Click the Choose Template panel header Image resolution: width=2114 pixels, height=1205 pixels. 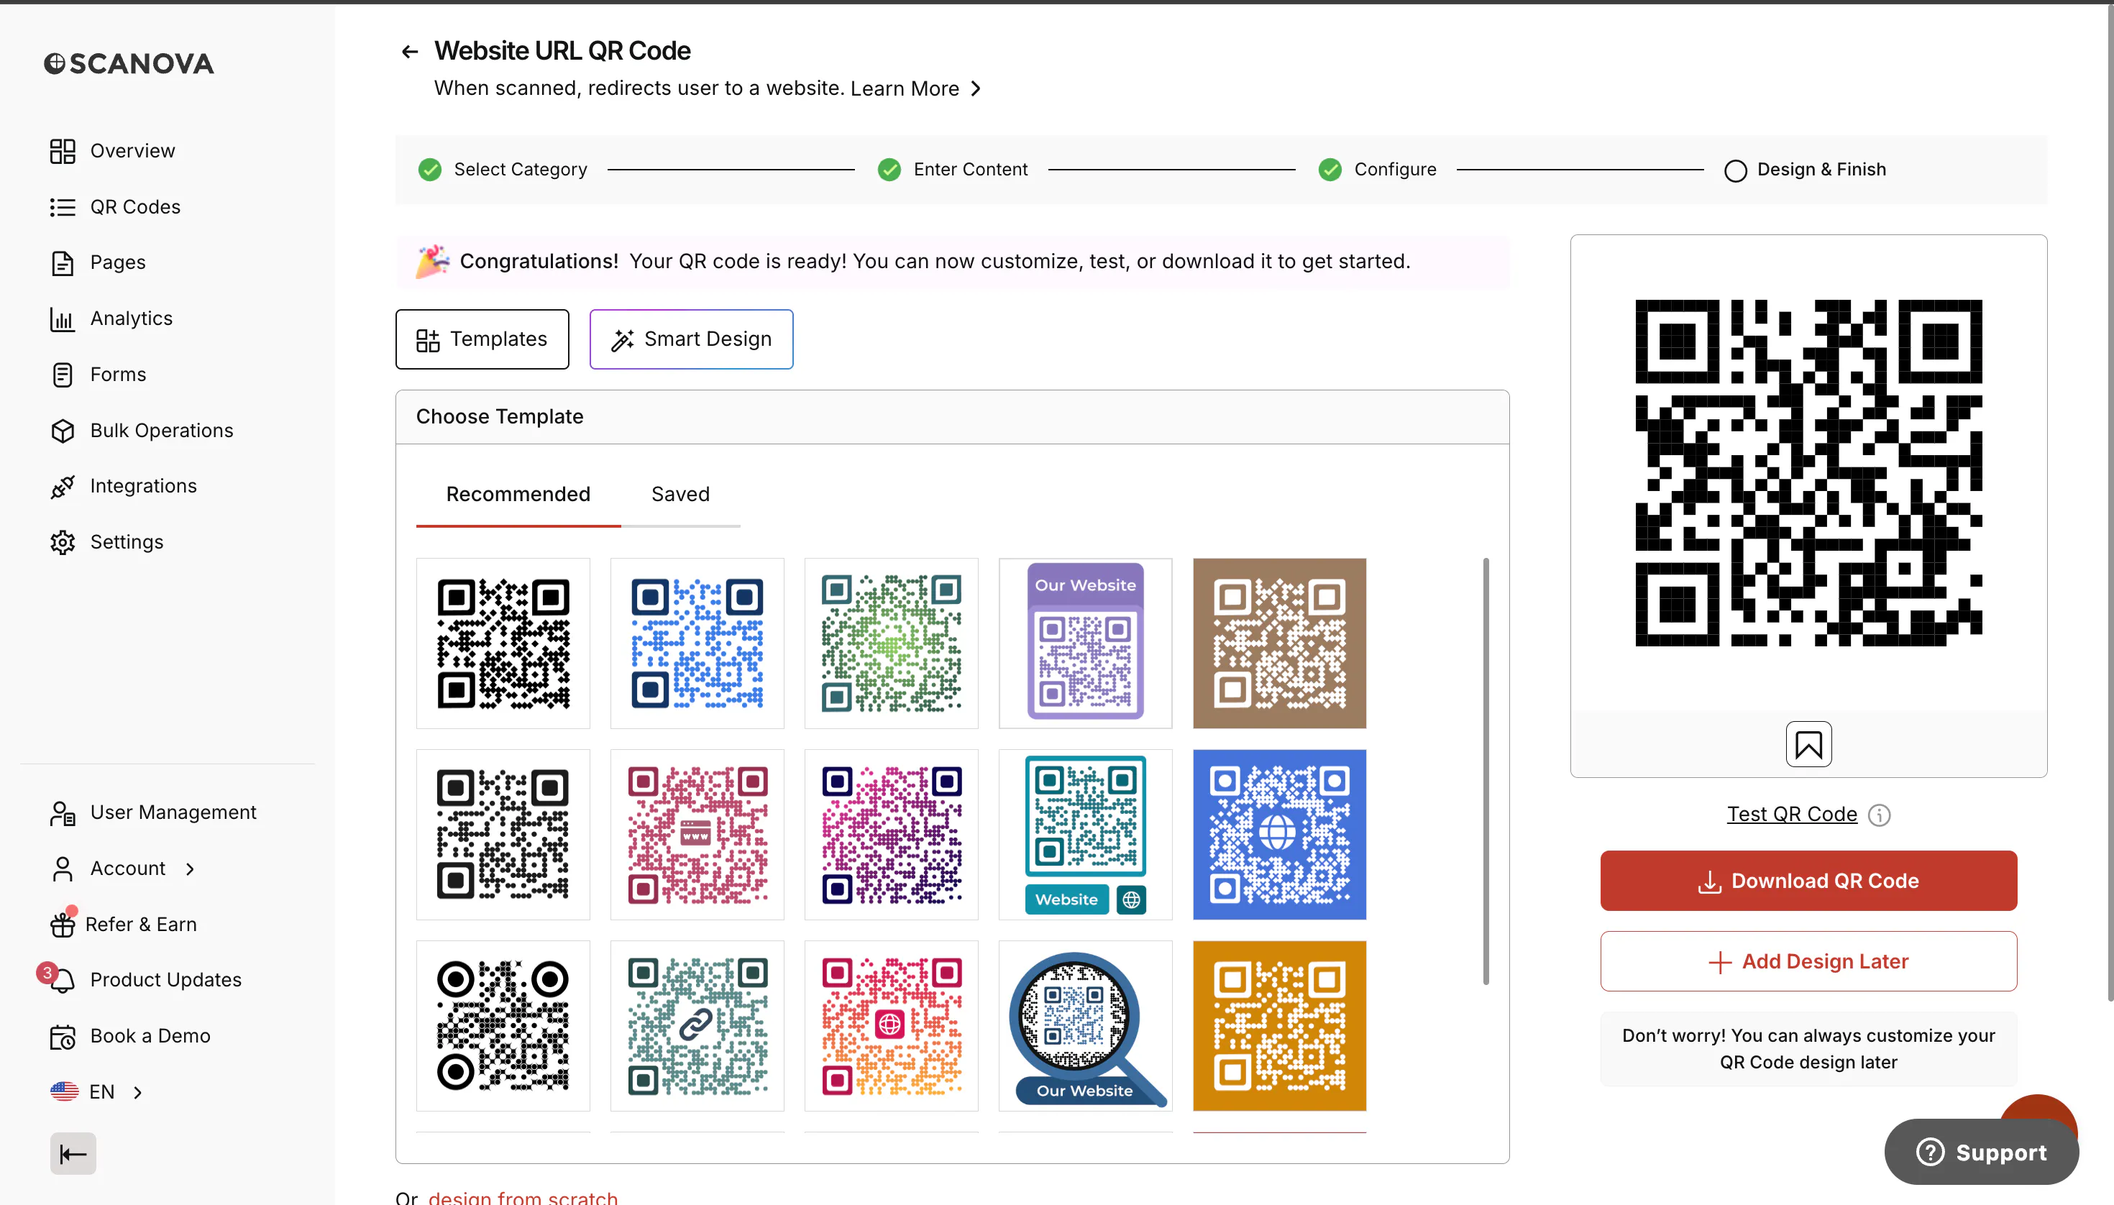(x=952, y=417)
